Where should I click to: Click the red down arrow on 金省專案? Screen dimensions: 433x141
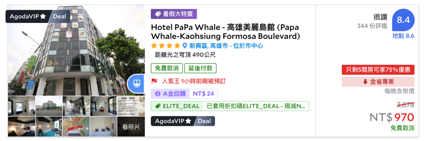(365, 82)
